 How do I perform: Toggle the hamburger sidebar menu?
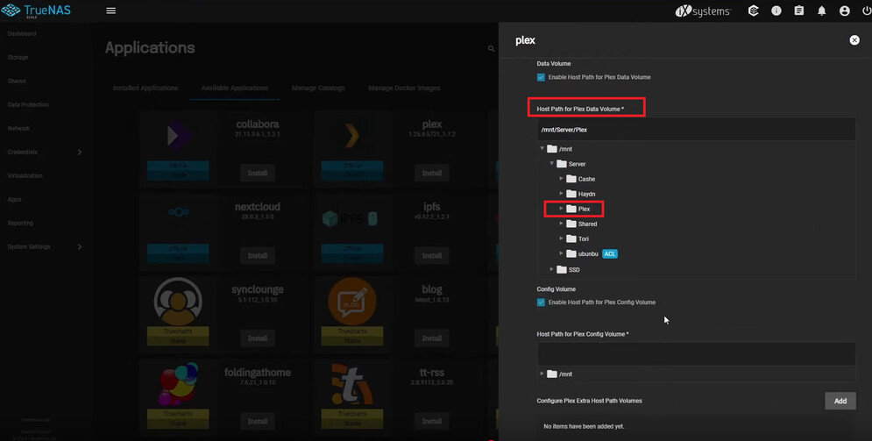[x=110, y=11]
